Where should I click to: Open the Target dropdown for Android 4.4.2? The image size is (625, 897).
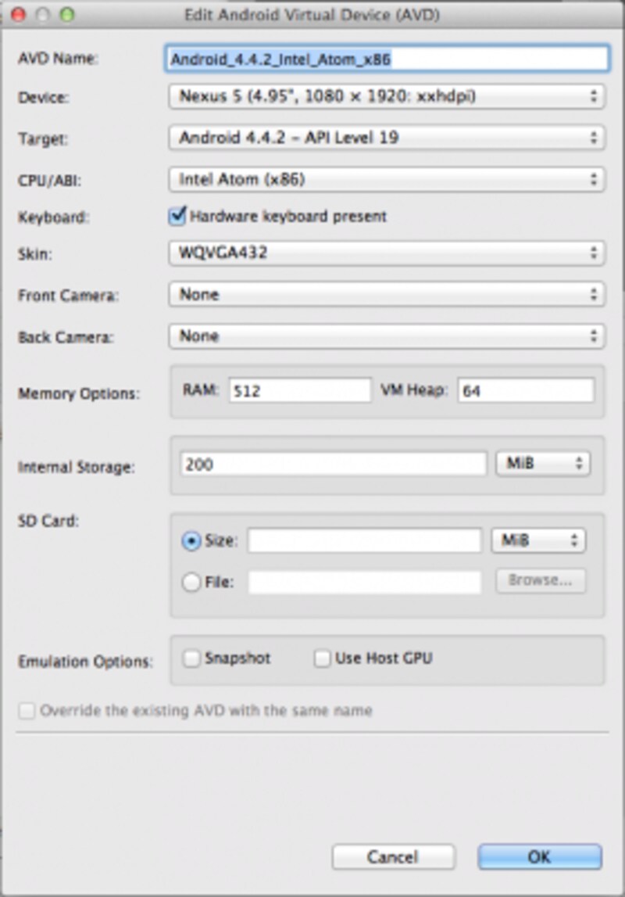(x=387, y=138)
